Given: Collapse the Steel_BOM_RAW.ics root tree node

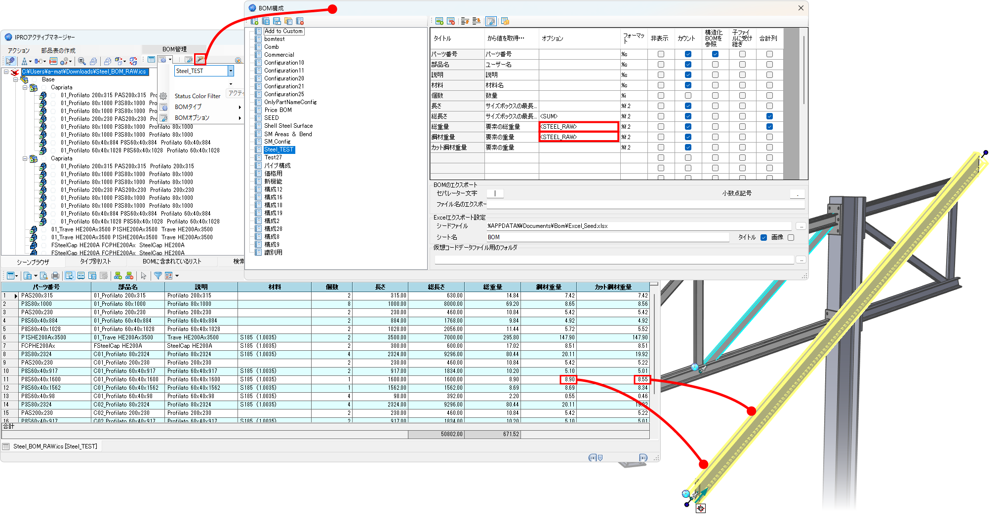Looking at the screenshot, I should tap(6, 72).
